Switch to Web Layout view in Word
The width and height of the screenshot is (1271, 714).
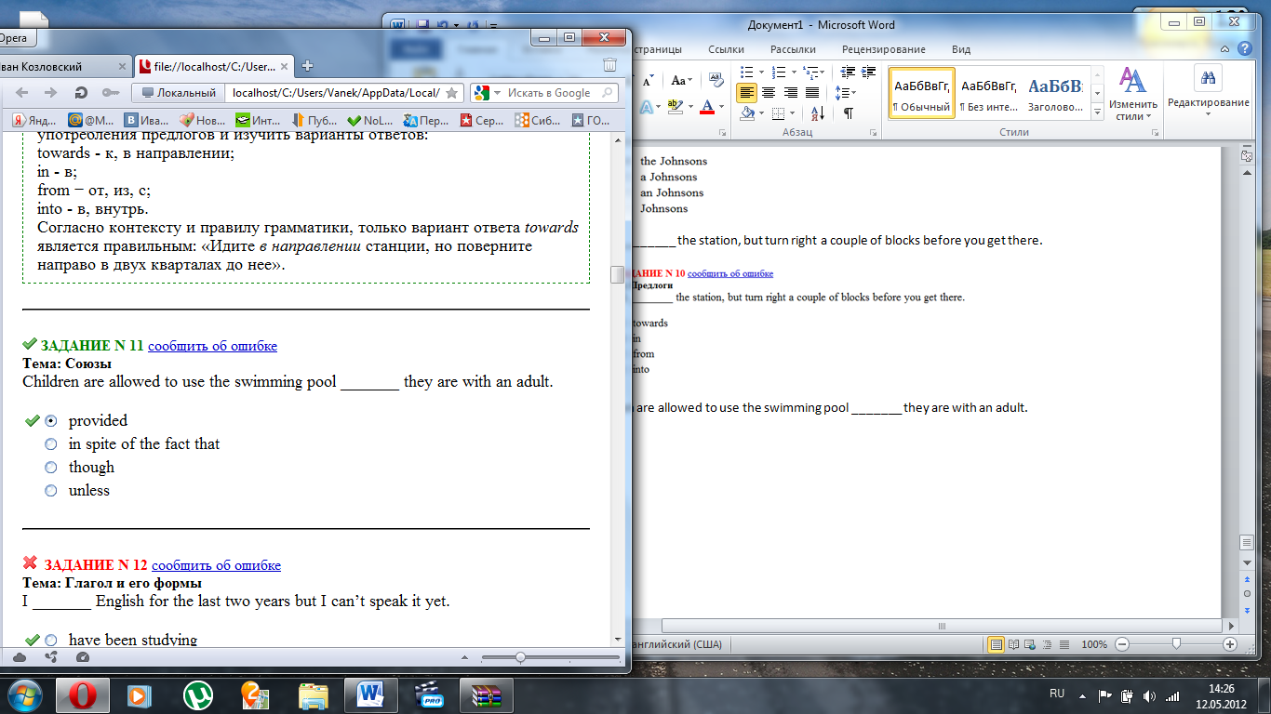1030,644
